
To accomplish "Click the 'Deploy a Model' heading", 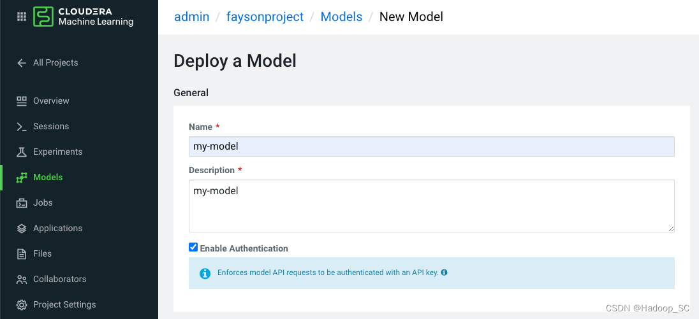I will coord(235,61).
